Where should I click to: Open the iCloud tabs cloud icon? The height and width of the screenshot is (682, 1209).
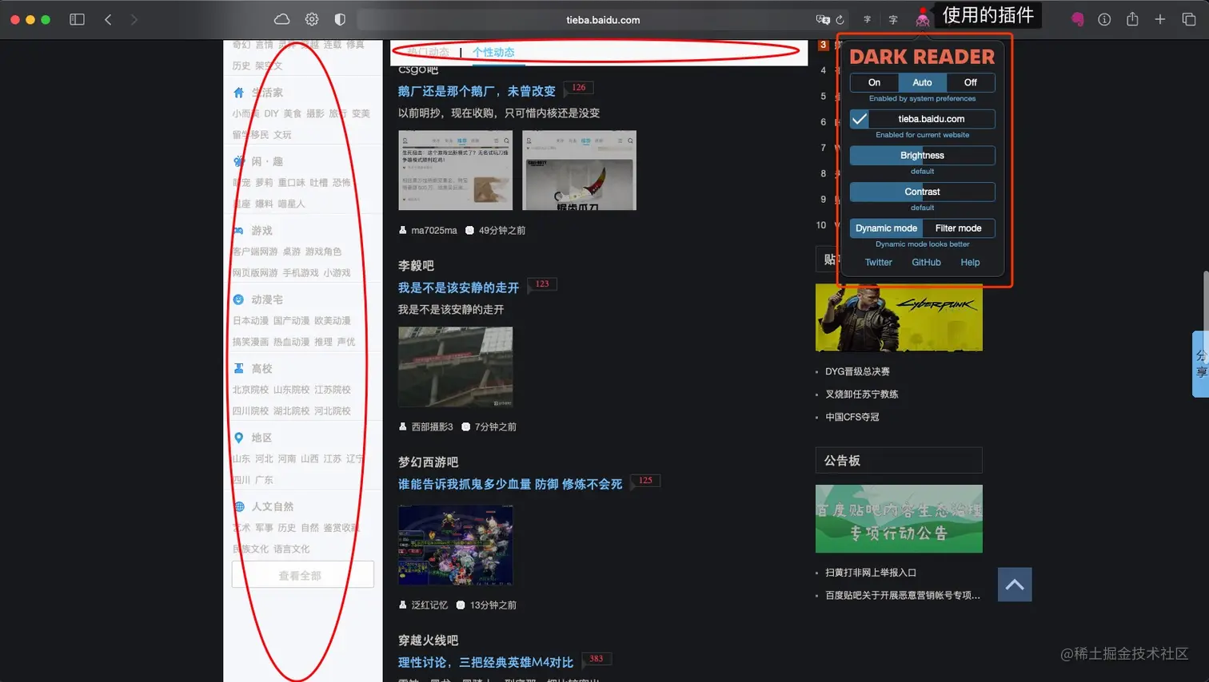[281, 19]
